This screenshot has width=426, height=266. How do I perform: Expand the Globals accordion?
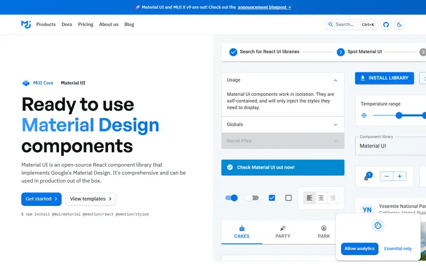tap(283, 124)
